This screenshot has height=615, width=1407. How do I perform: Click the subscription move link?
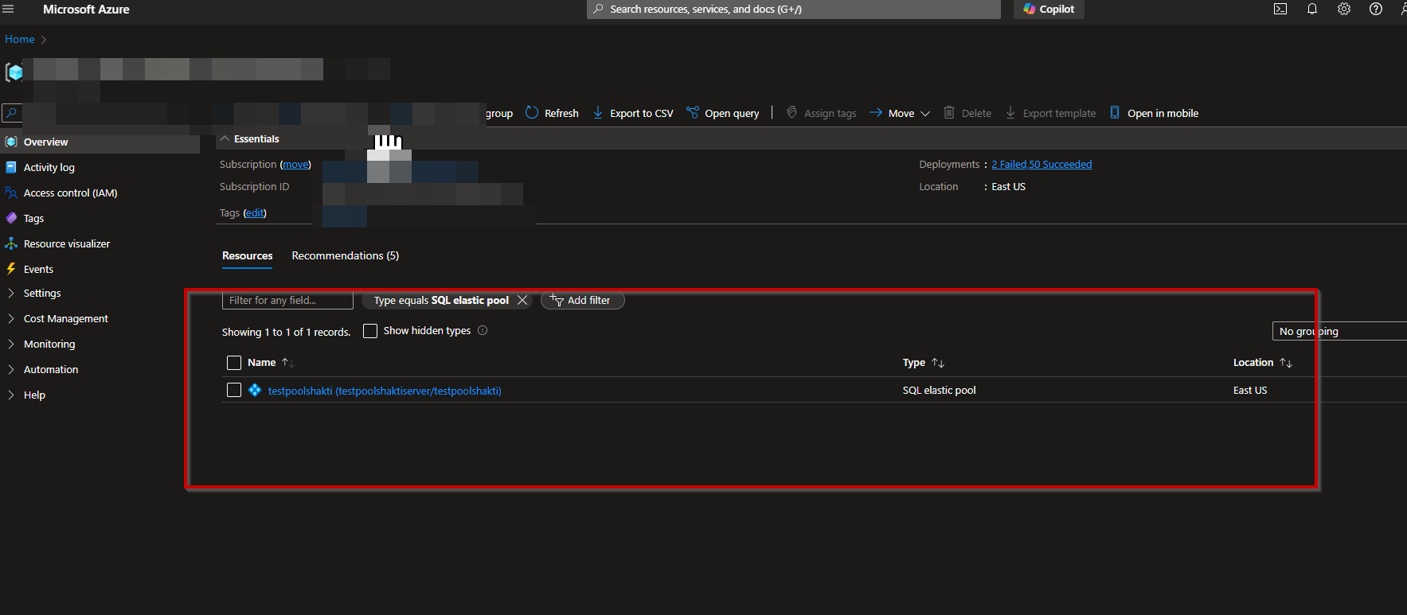295,165
